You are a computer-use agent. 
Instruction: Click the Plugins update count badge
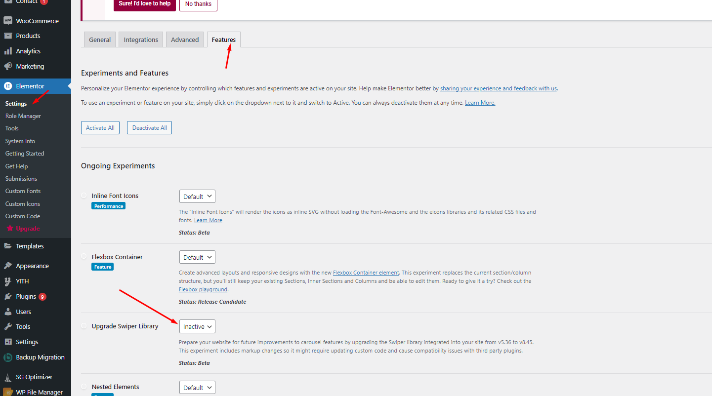42,297
